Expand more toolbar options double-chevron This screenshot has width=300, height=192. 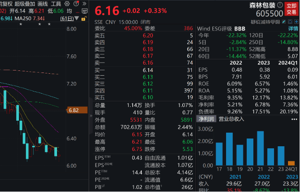pos(84,4)
